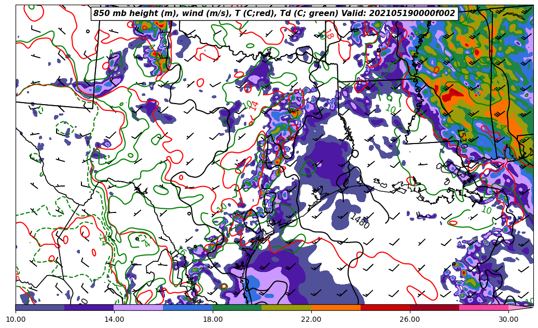Select the dark purple 12–14 colorbar segment
538x328 pixels.
point(89,307)
